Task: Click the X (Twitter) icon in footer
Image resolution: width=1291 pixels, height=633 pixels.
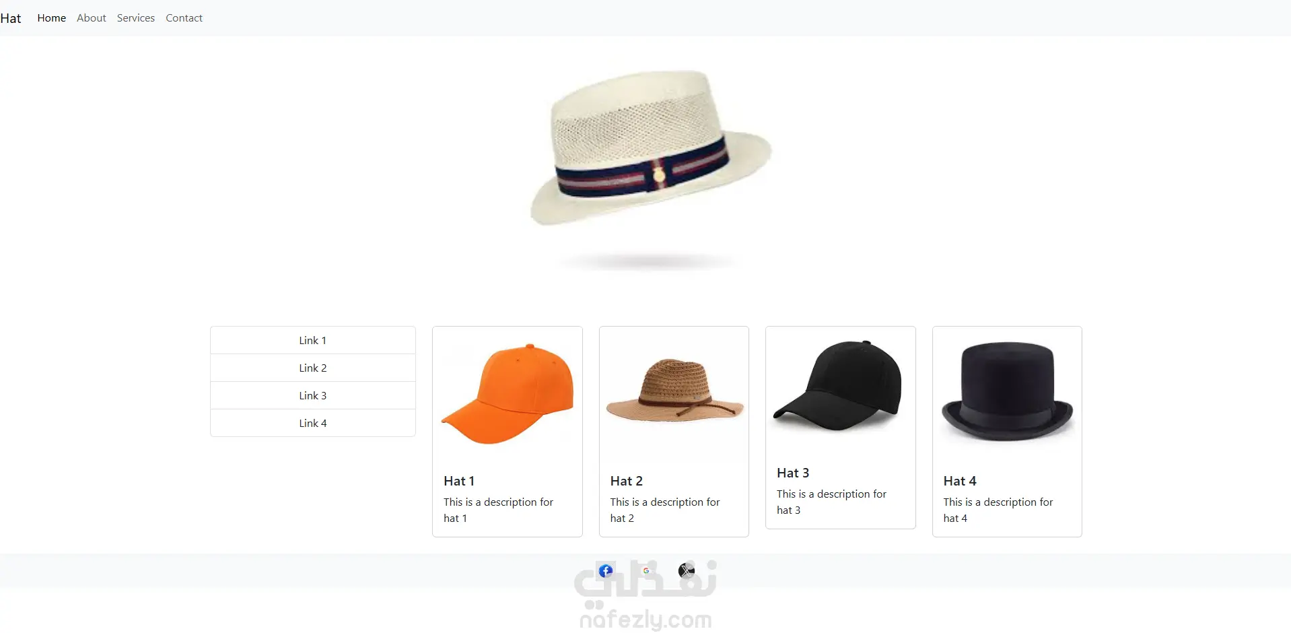Action: pyautogui.click(x=686, y=571)
